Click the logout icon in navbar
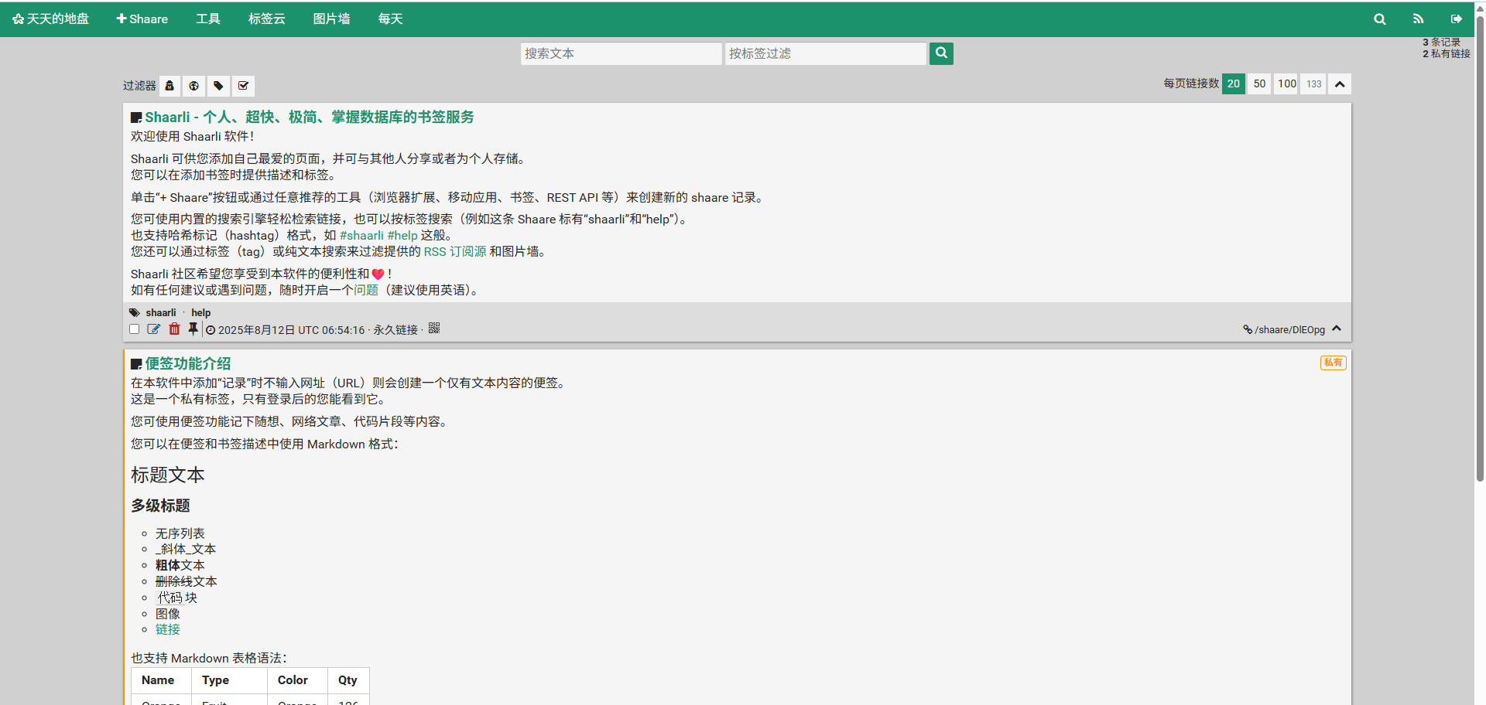The height and width of the screenshot is (705, 1486). tap(1456, 19)
